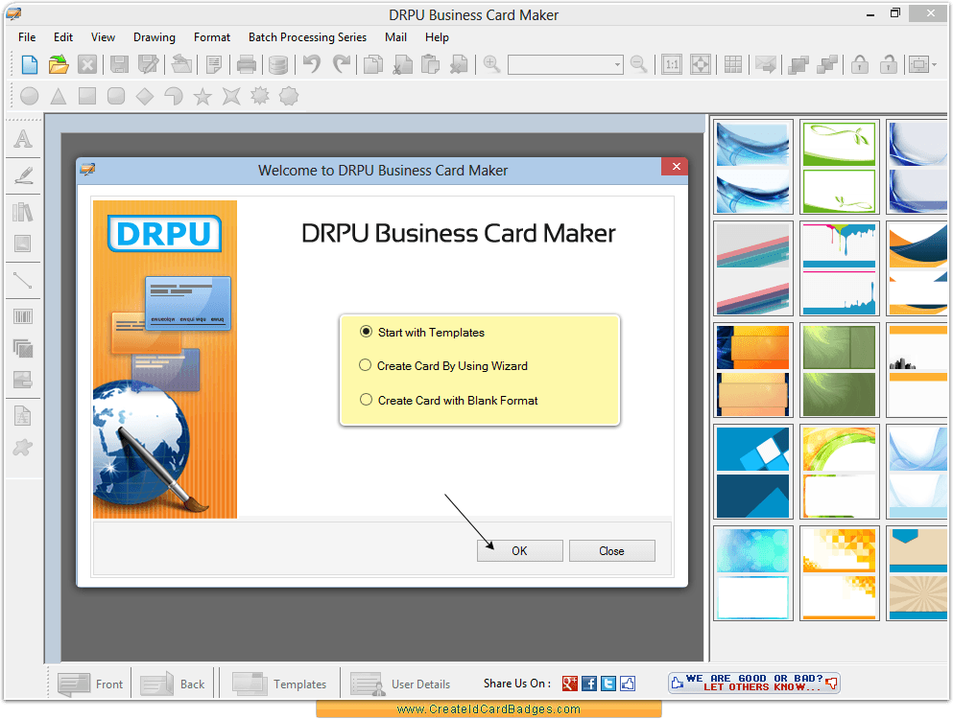Switch to the Front card side
The image size is (953, 719).
90,684
